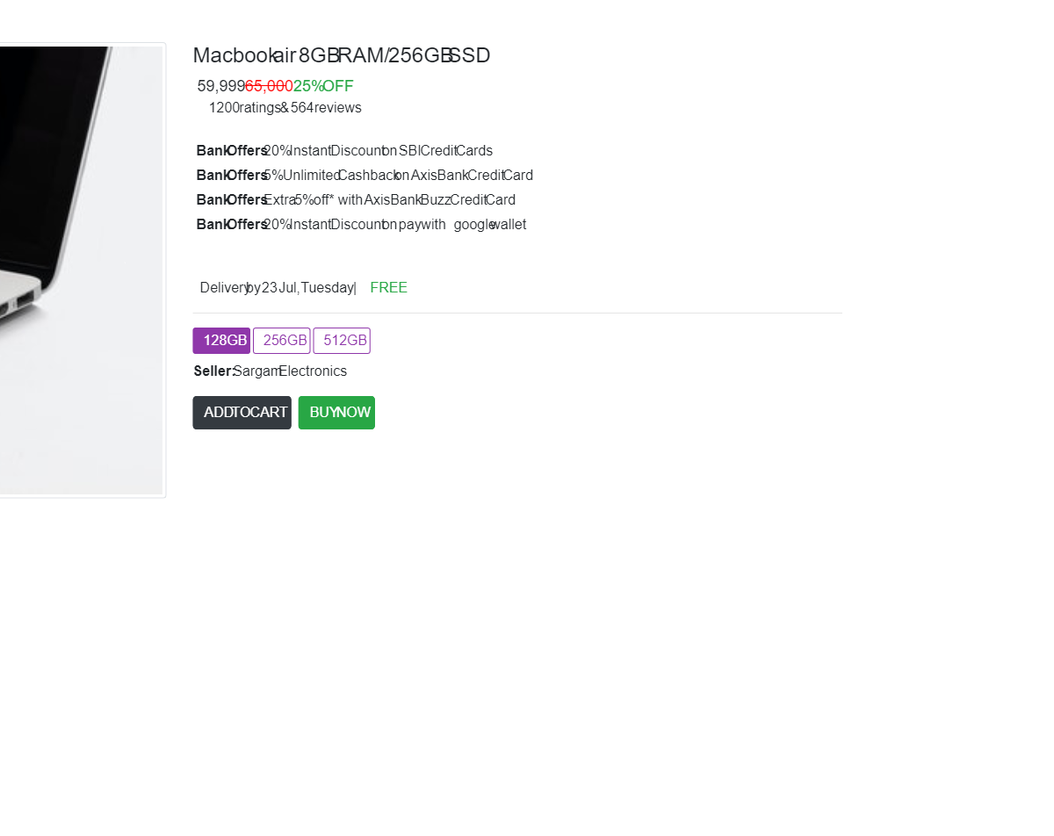The height and width of the screenshot is (836, 1054).
Task: Open the 564 reviews link
Action: 326,108
